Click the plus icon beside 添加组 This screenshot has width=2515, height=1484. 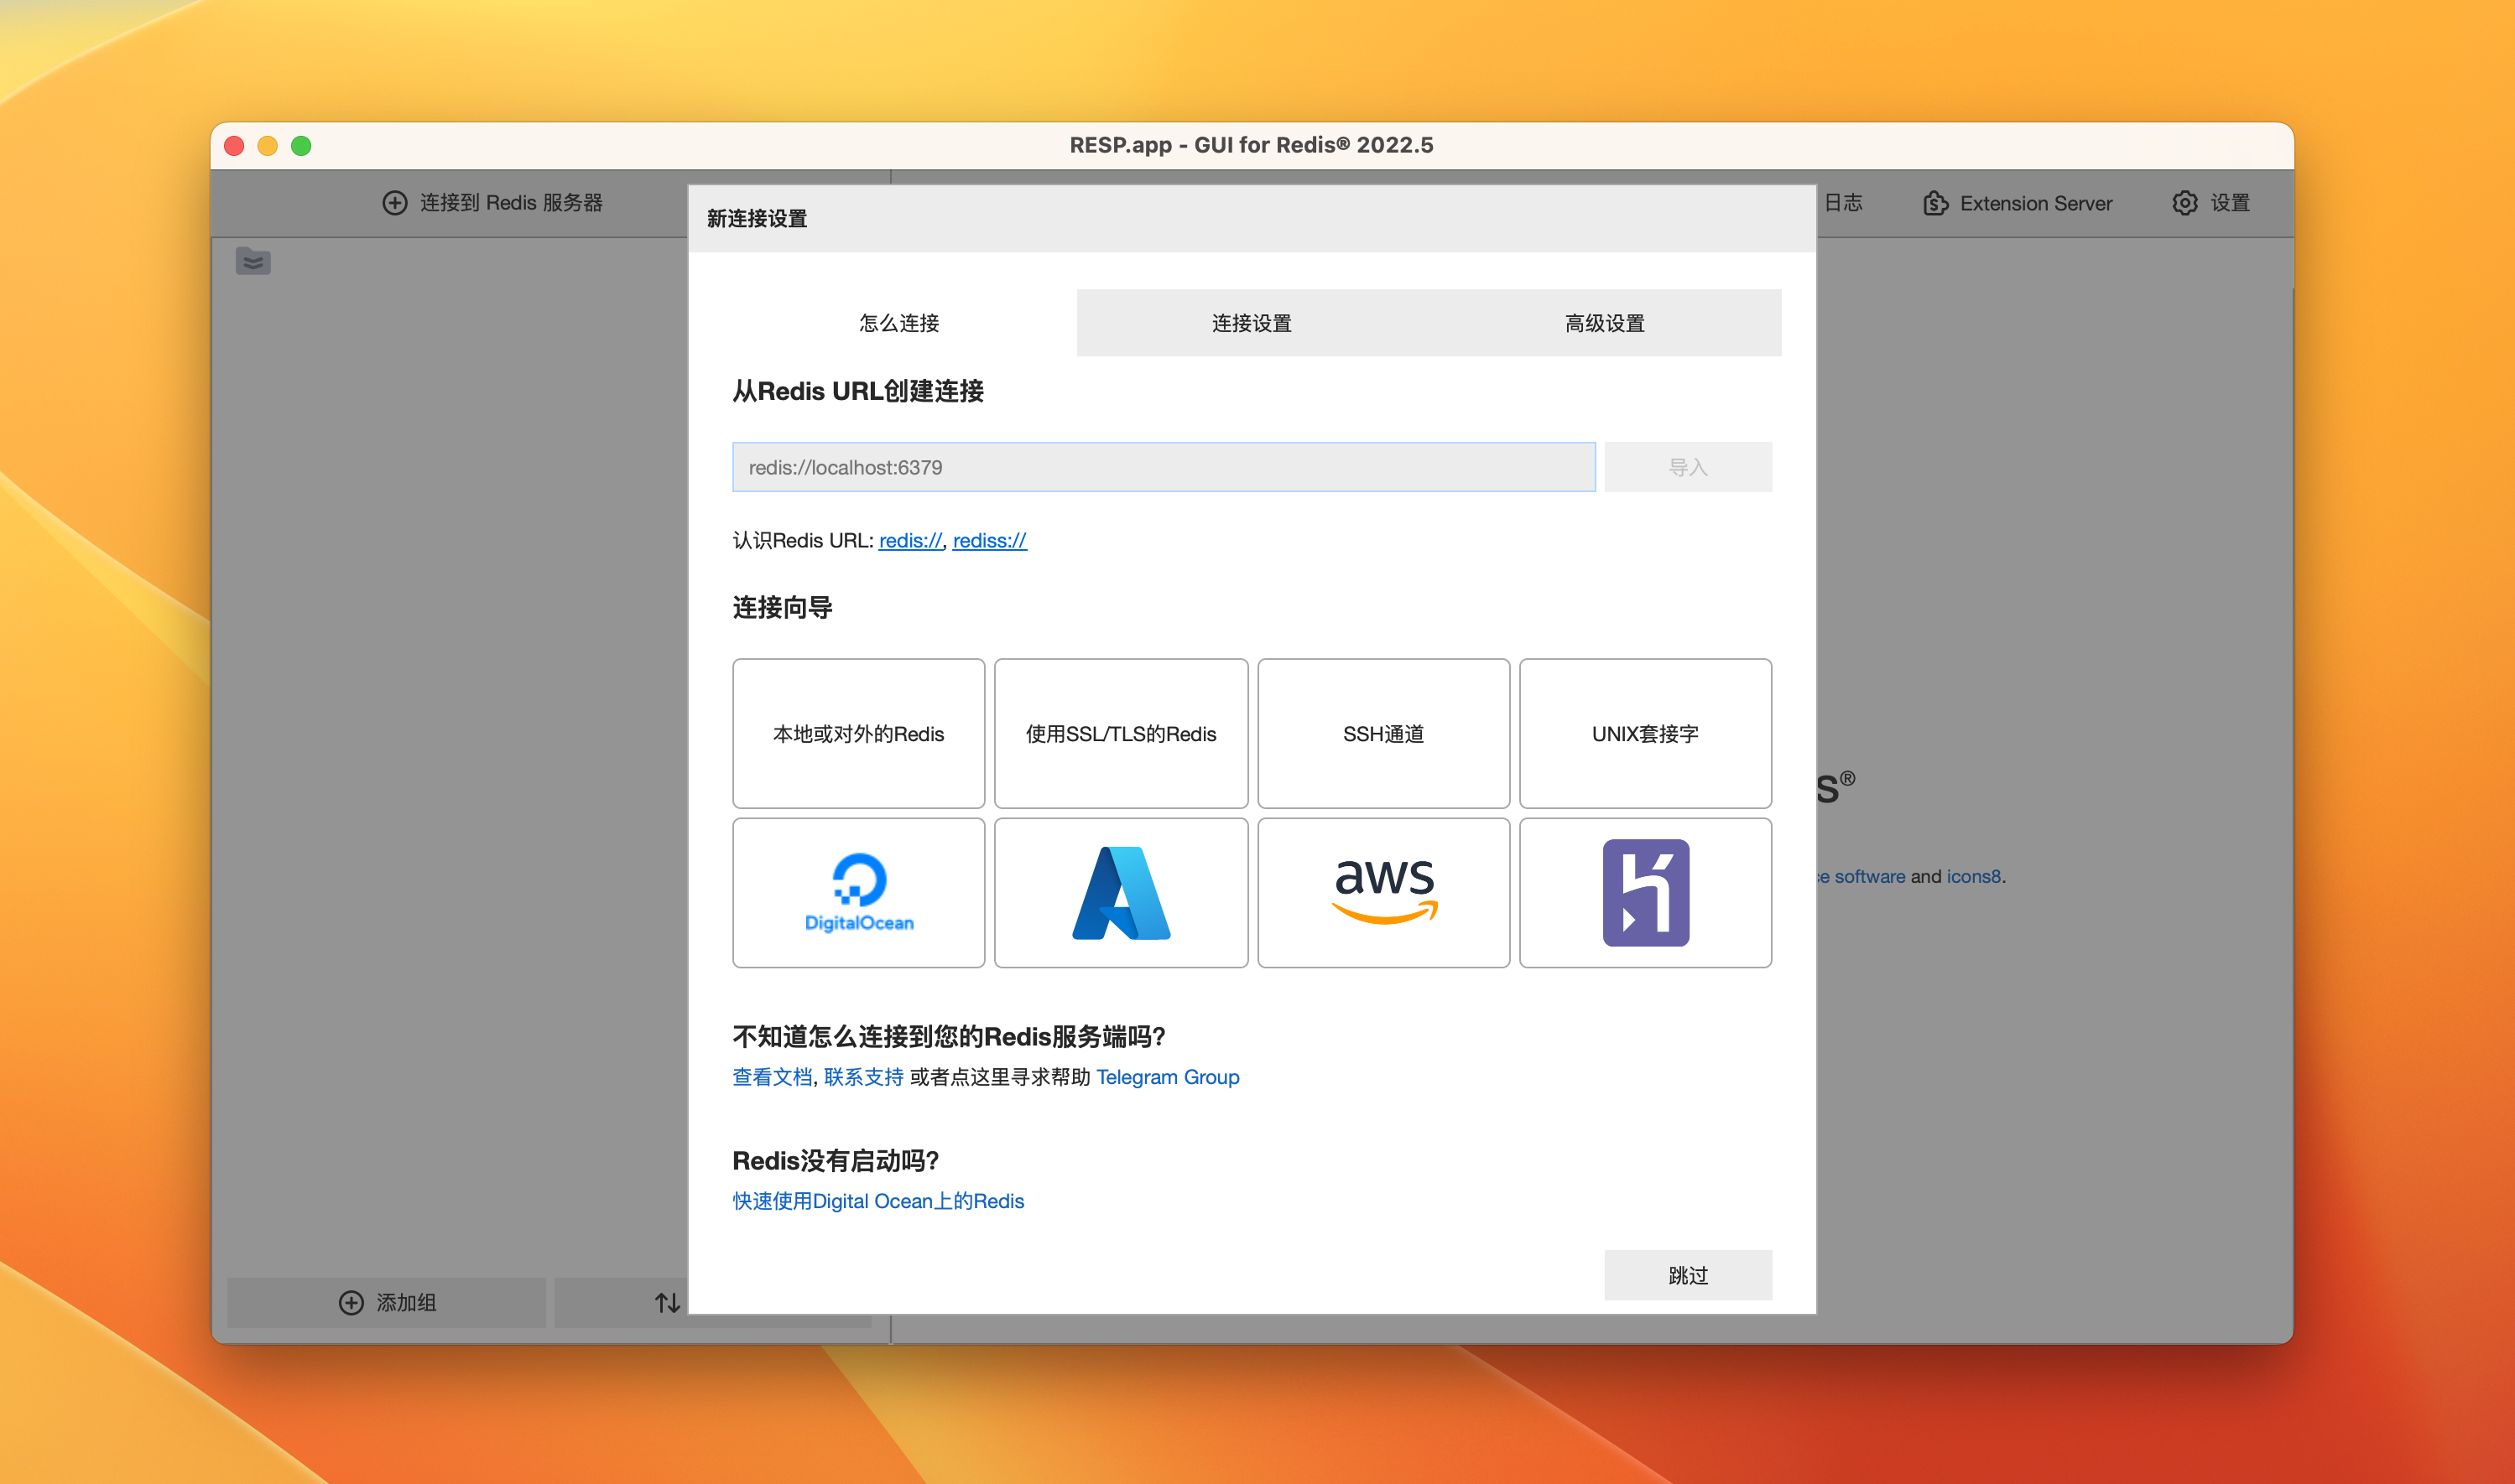click(351, 1302)
